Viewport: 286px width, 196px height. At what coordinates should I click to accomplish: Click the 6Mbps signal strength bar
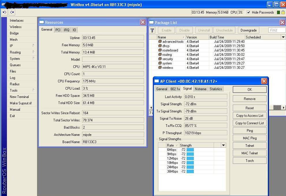190,150
